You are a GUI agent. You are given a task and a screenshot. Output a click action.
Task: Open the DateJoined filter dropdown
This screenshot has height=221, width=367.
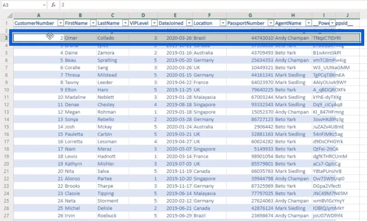tap(189, 23)
